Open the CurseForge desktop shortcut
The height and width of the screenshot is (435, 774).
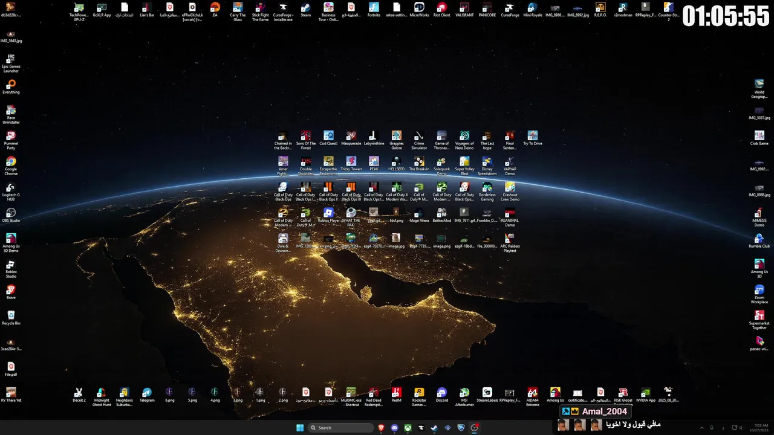[x=510, y=10]
